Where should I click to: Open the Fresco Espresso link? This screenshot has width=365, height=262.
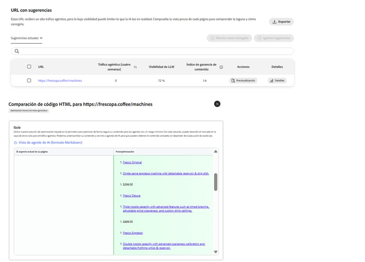click(x=133, y=233)
